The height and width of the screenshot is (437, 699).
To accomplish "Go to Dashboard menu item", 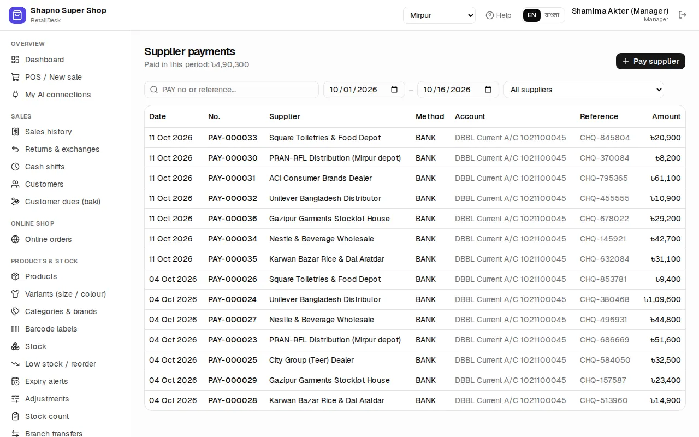I will point(66,60).
